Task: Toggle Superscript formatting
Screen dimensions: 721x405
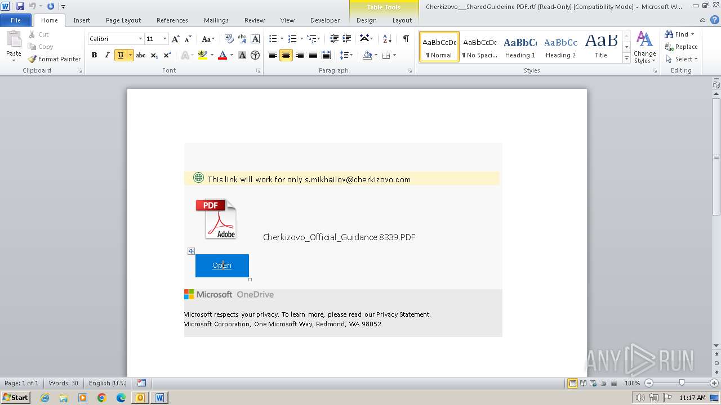Action: 167,55
